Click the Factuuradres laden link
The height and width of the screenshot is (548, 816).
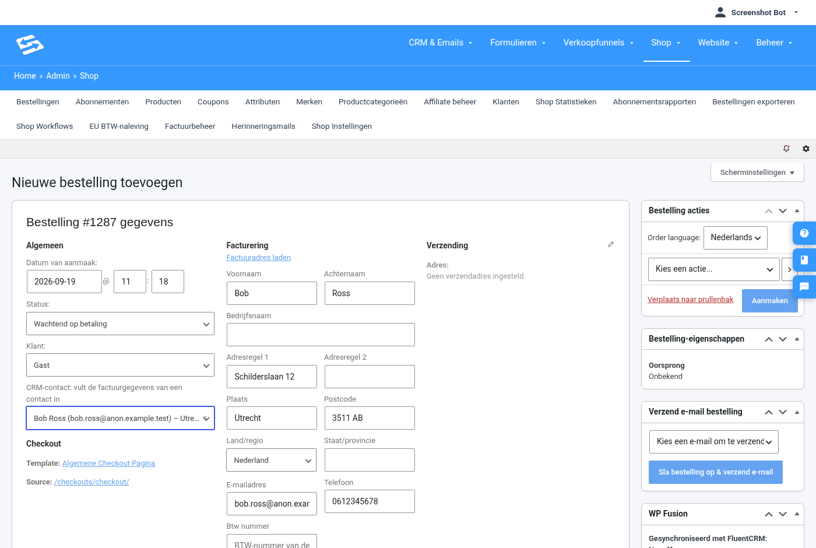[258, 257]
